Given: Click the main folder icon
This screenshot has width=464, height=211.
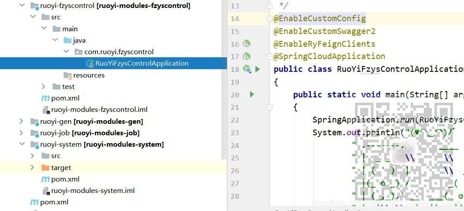Looking at the screenshot, I should [x=57, y=29].
